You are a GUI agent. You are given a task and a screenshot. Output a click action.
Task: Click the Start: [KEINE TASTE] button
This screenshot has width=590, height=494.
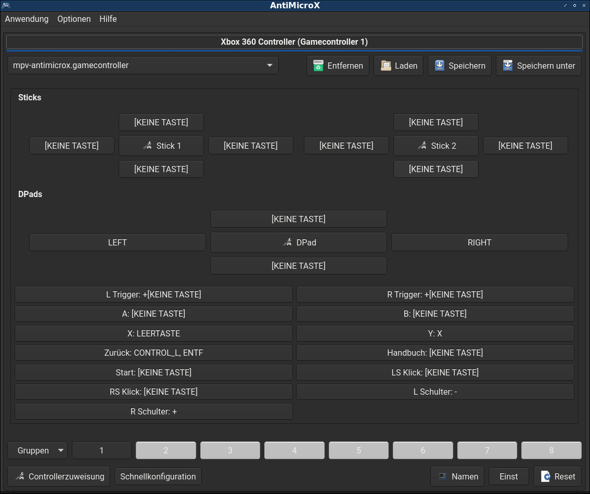click(x=153, y=372)
